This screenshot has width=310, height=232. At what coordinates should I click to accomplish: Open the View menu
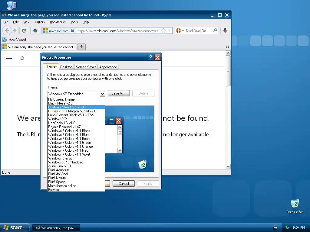(27, 22)
